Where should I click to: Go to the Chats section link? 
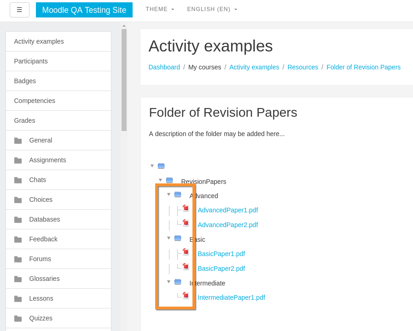pyautogui.click(x=38, y=180)
